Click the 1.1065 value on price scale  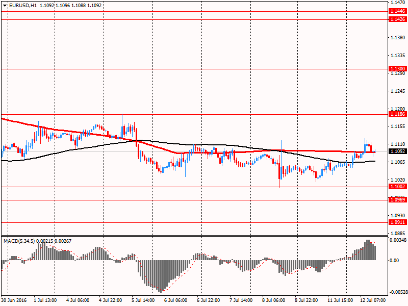click(x=398, y=162)
